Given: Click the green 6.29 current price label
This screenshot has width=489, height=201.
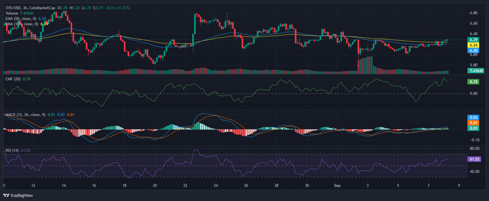Looking at the screenshot, I should pyautogui.click(x=473, y=40).
